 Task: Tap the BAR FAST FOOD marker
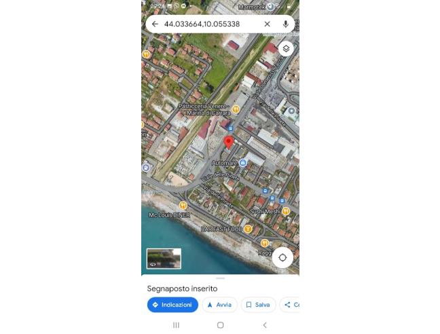pos(248,229)
